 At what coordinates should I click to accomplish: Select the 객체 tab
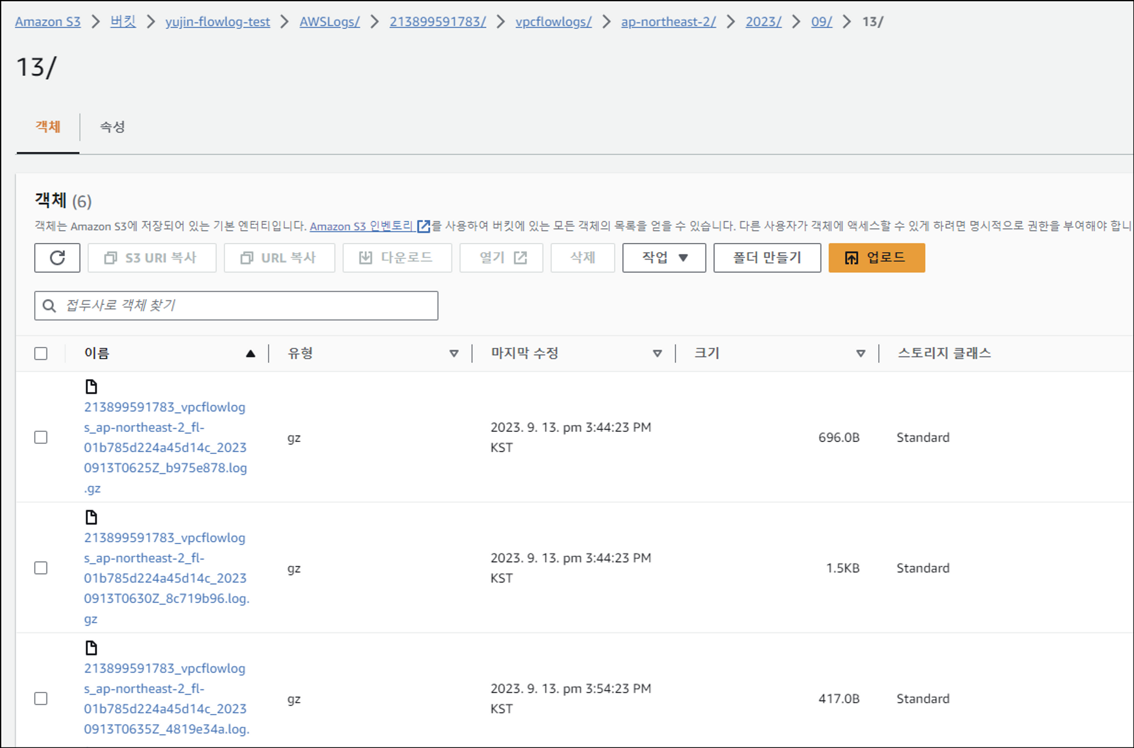point(48,127)
